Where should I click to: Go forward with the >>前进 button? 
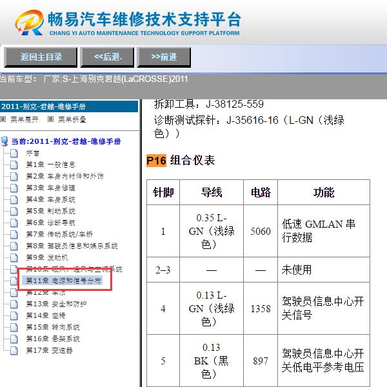pos(164,57)
